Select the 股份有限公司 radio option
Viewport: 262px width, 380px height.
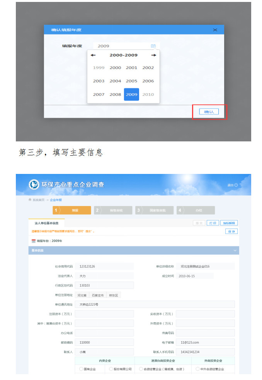[x=111, y=369]
